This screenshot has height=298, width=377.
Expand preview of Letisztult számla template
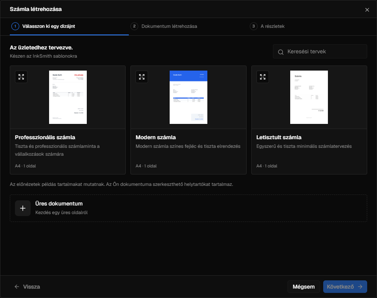pyautogui.click(x=263, y=77)
